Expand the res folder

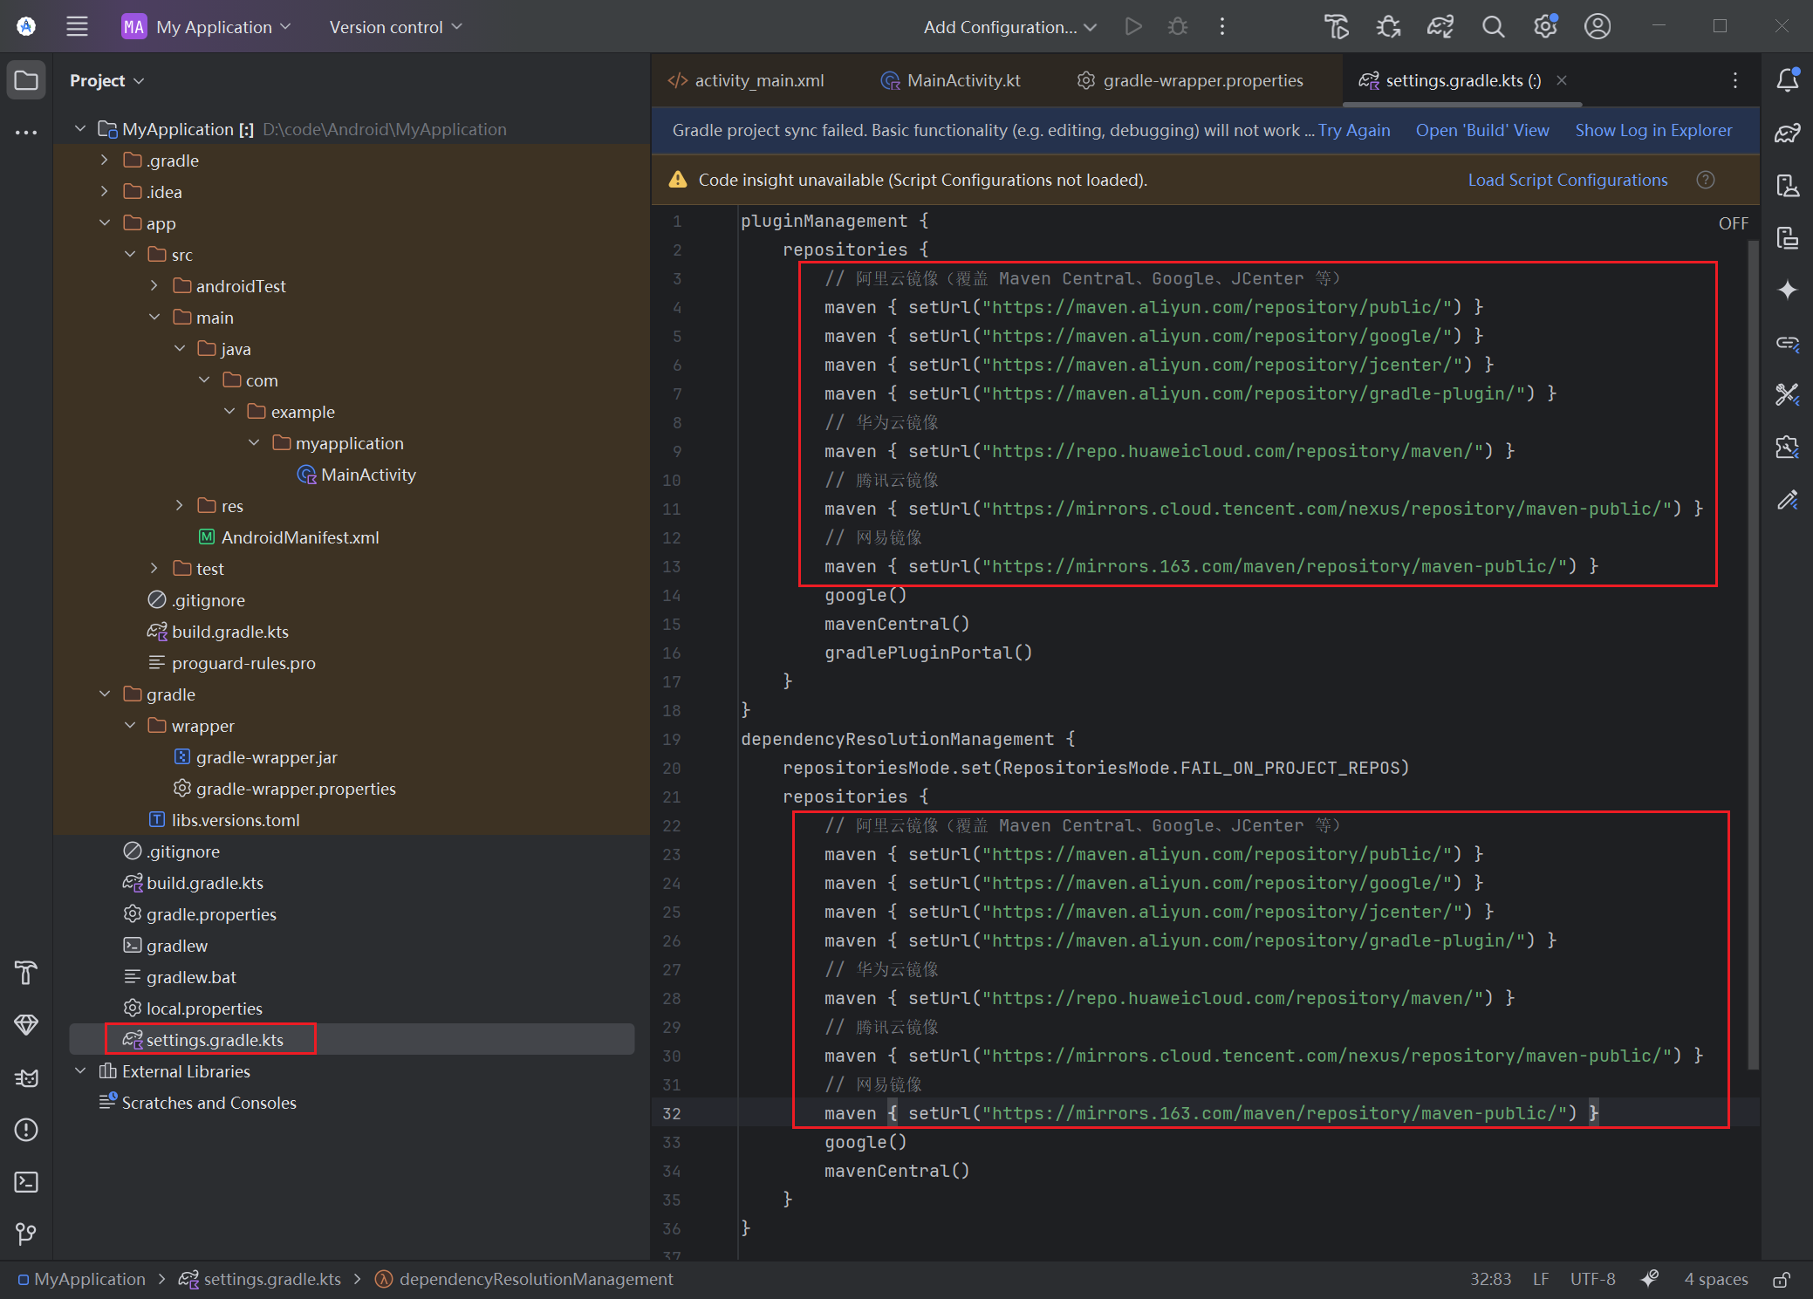coord(180,506)
